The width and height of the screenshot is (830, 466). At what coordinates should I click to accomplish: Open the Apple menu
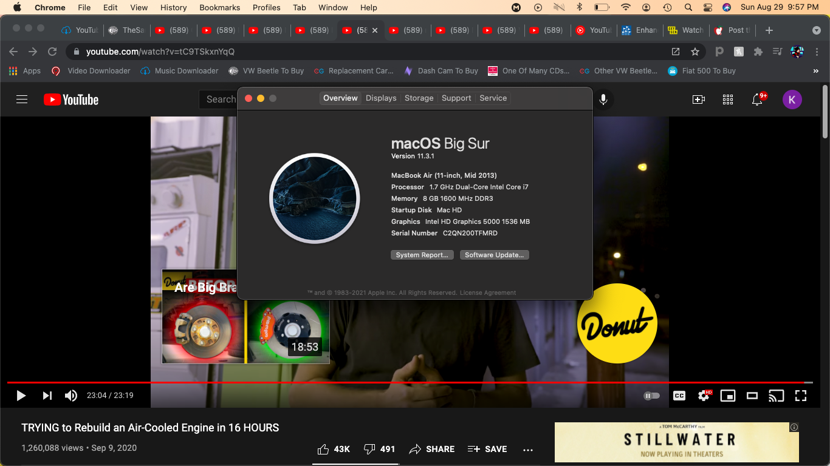click(17, 7)
